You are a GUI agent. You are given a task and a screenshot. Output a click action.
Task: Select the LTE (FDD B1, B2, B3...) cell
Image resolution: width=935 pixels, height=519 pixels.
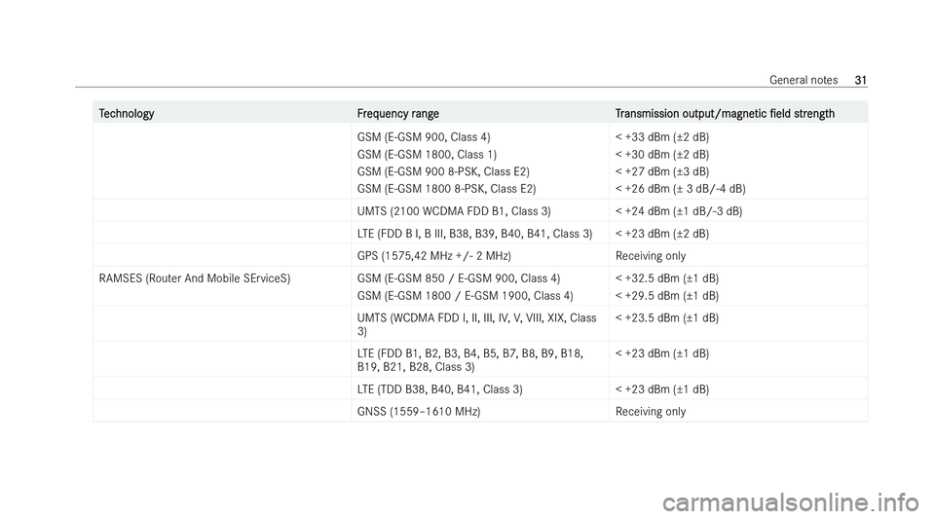tap(469, 360)
